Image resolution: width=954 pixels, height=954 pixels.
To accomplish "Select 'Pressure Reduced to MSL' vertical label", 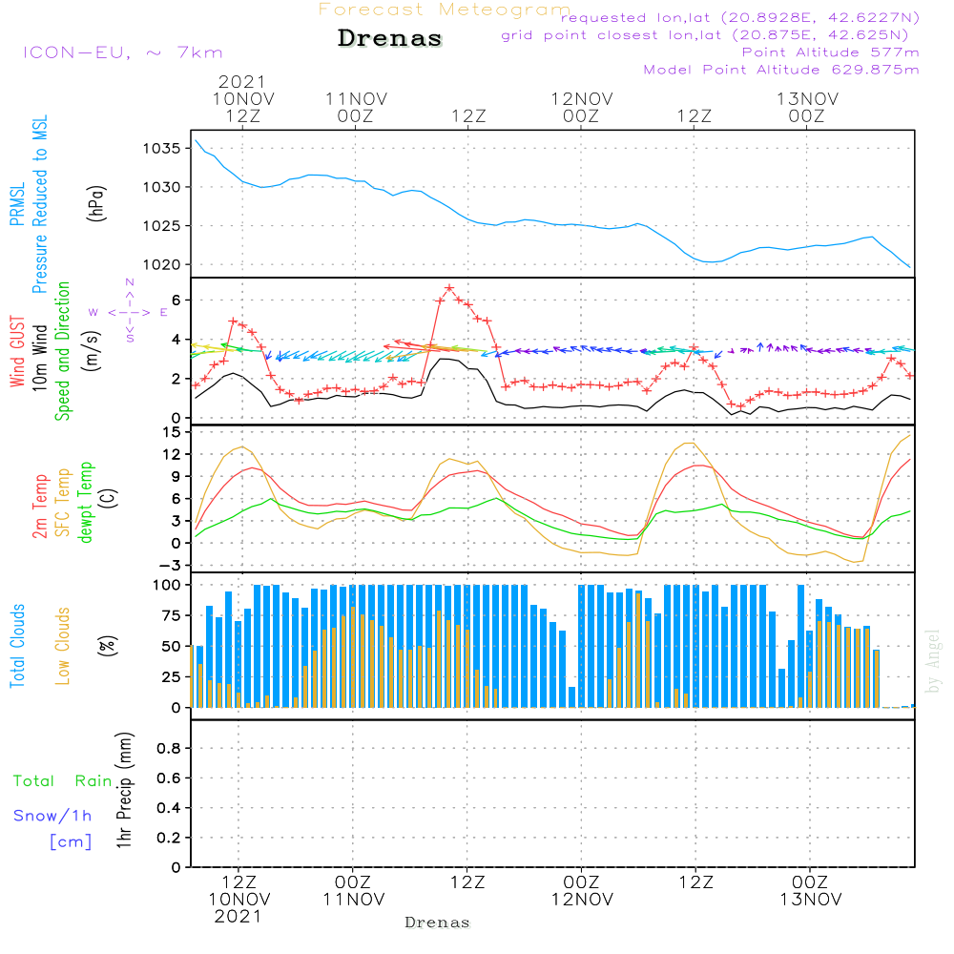I will pyautogui.click(x=39, y=204).
